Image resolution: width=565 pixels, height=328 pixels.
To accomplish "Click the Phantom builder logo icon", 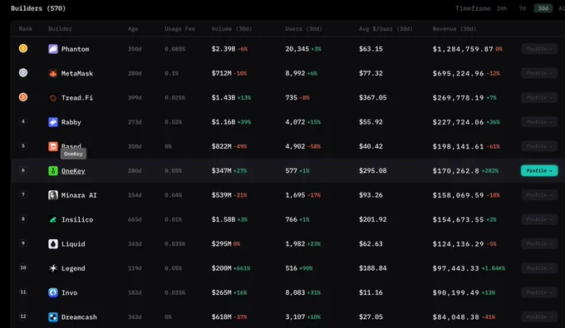I will click(x=53, y=49).
